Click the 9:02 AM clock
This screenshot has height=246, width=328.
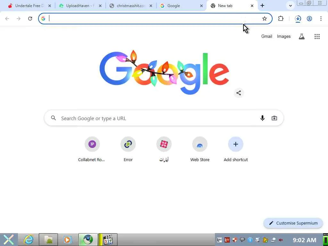pyautogui.click(x=305, y=240)
